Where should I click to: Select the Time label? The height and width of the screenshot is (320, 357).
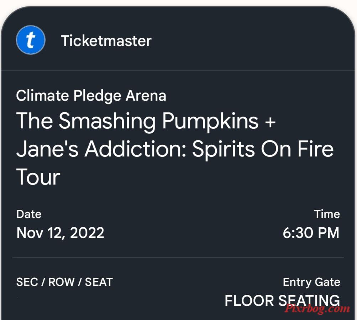point(327,214)
